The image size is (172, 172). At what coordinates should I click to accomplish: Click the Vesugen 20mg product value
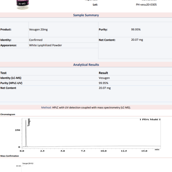[x=38, y=30]
